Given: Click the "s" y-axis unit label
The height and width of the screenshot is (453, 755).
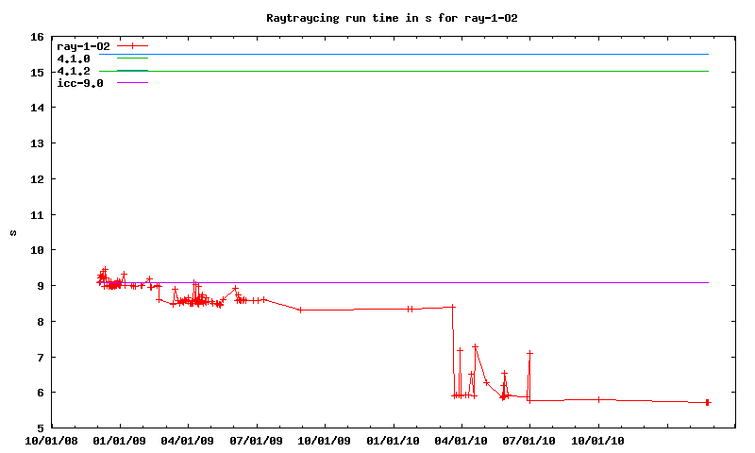Looking at the screenshot, I should click(x=13, y=232).
